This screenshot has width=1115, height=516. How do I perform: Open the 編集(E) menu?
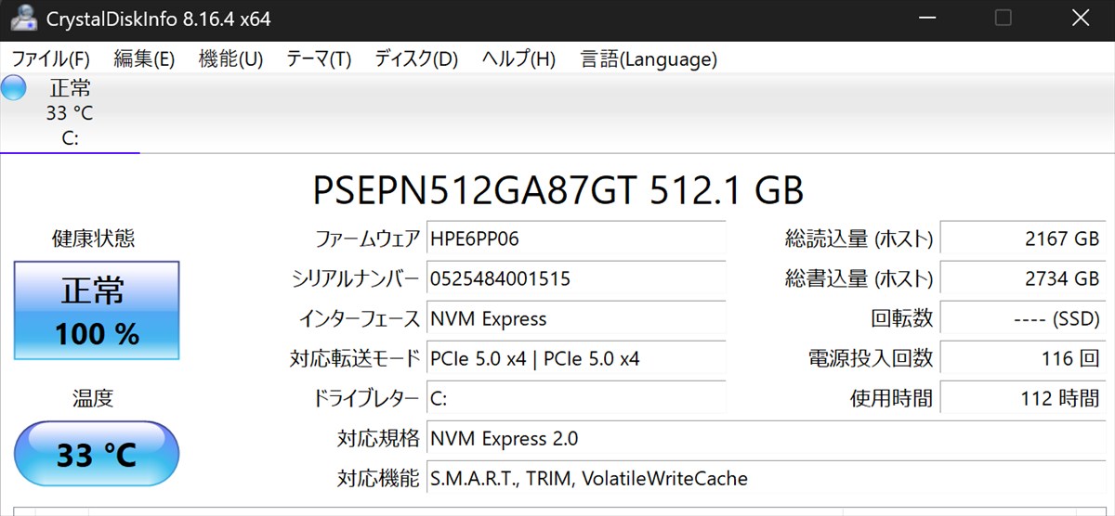[144, 58]
